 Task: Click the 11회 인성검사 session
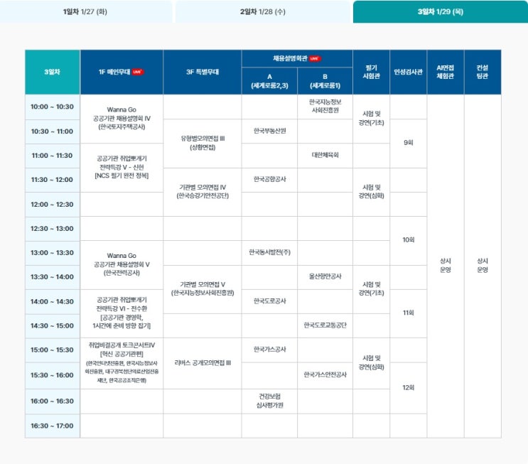point(409,313)
